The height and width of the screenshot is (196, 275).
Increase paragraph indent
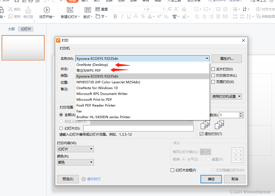tap(225, 9)
